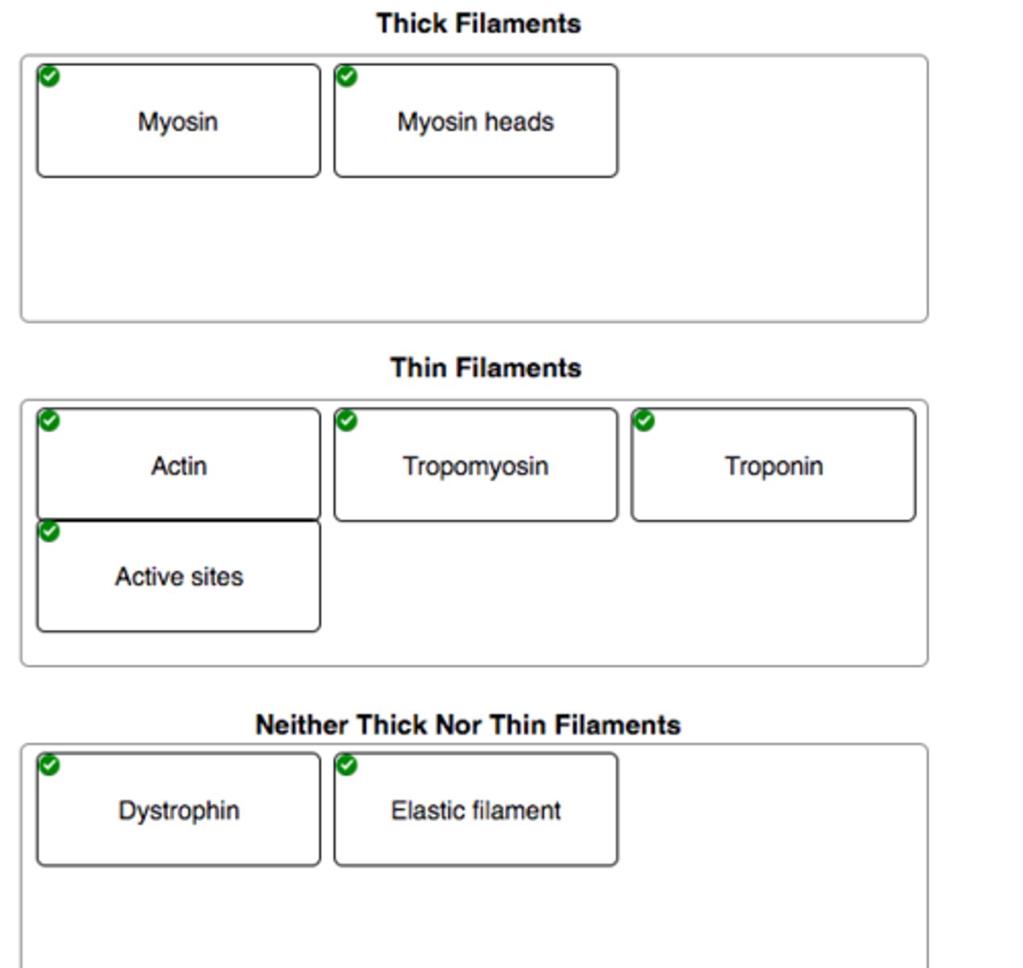Click the Actin card
Viewport: 1023px width, 968px height.
point(178,465)
